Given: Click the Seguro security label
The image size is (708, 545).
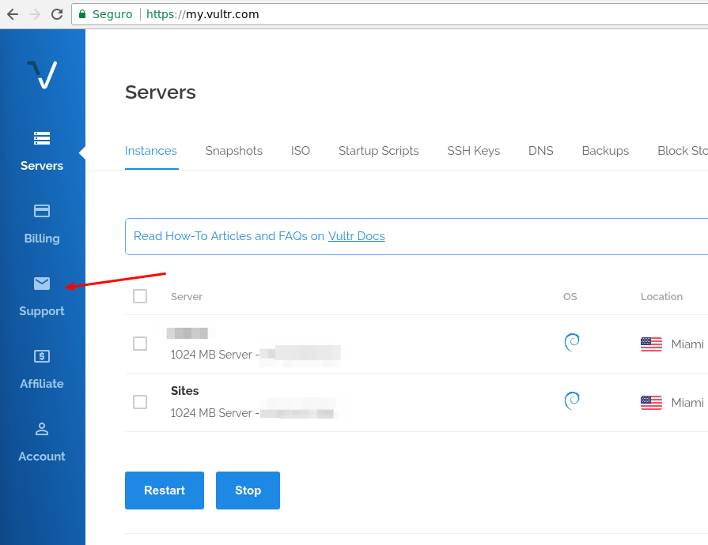Looking at the screenshot, I should click(112, 14).
